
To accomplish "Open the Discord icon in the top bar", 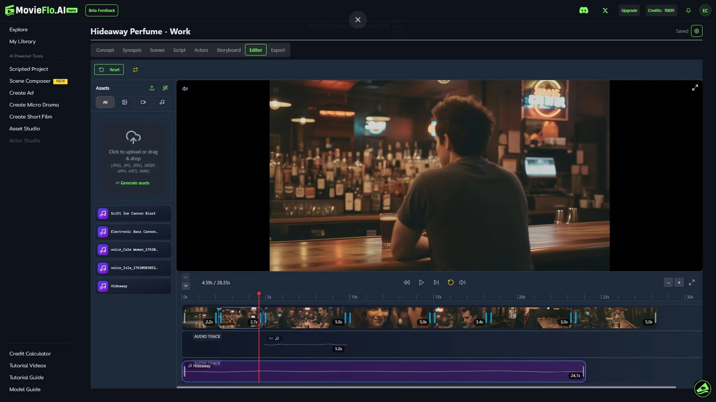I will pos(584,10).
